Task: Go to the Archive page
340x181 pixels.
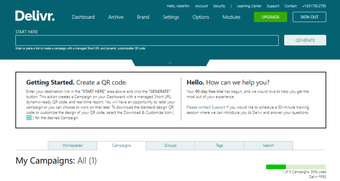Action: tap(116, 17)
